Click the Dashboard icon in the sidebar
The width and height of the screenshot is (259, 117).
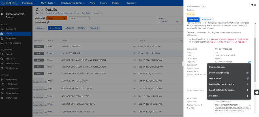click(x=2, y=29)
